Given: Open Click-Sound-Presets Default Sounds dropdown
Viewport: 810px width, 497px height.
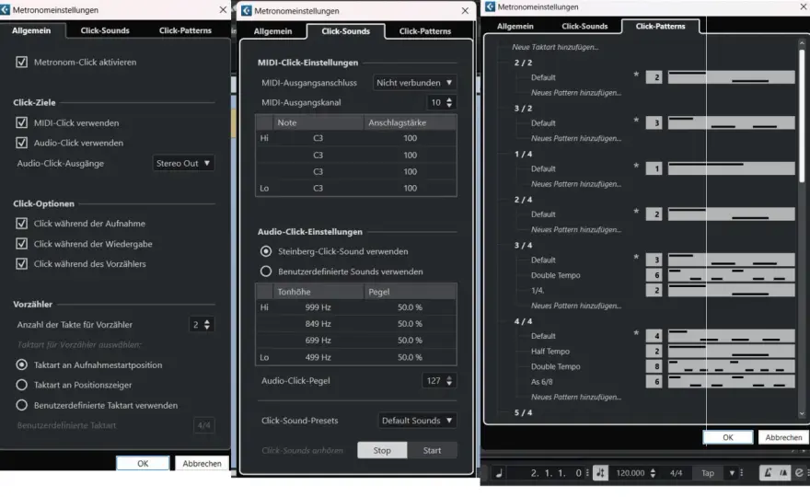Looking at the screenshot, I should pyautogui.click(x=417, y=421).
